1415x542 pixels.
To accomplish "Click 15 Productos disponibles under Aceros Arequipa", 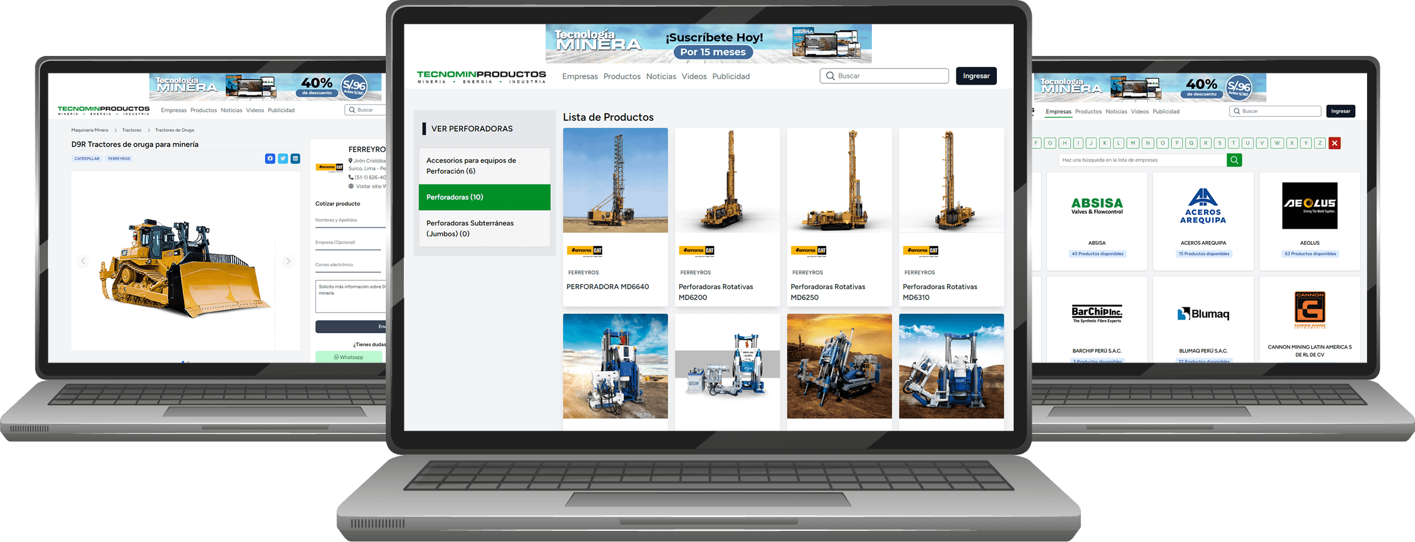I will click(1204, 254).
